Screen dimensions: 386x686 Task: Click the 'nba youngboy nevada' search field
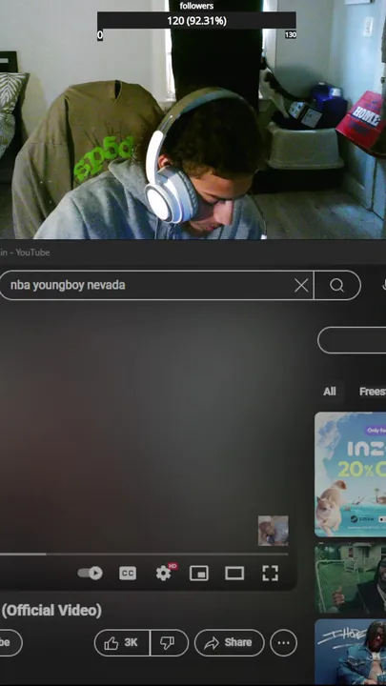click(x=156, y=285)
